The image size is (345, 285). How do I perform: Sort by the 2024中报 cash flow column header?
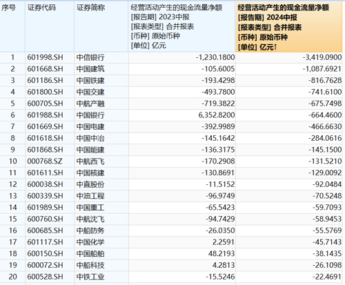point(289,27)
